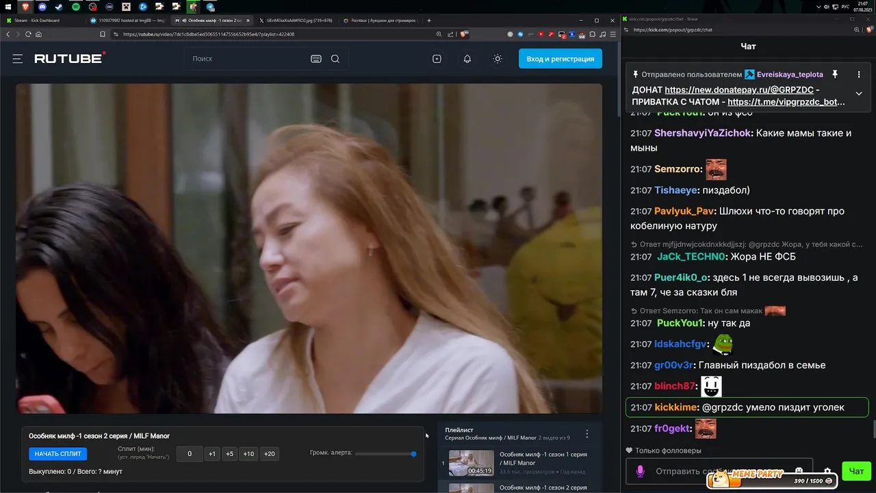The height and width of the screenshot is (493, 876).
Task: Click the upload video plus icon
Action: pos(437,59)
